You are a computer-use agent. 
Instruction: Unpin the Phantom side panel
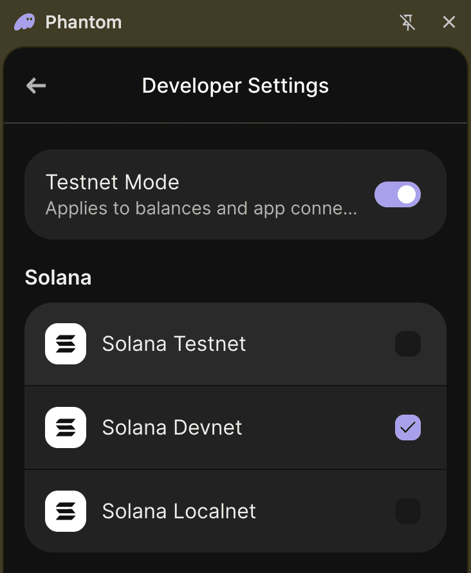(407, 23)
